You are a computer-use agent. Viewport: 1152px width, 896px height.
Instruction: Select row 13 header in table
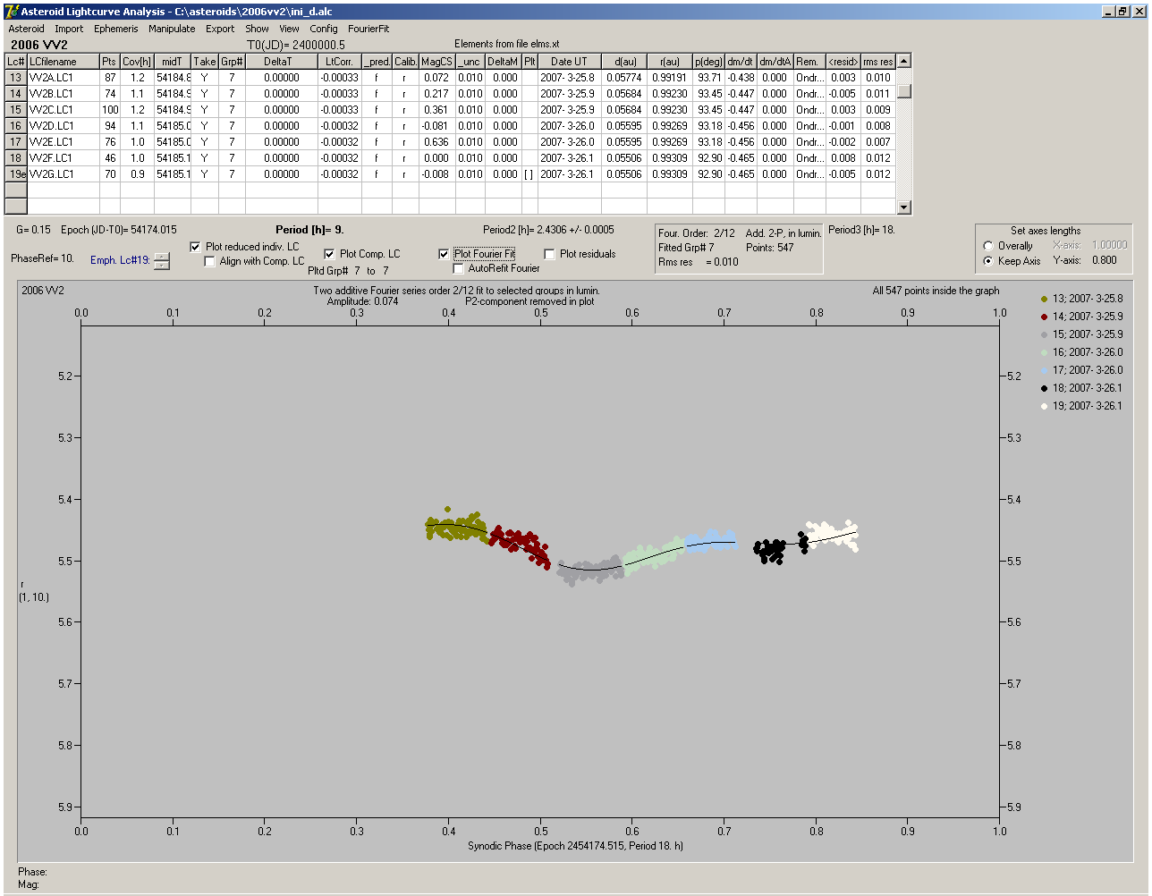coord(15,78)
